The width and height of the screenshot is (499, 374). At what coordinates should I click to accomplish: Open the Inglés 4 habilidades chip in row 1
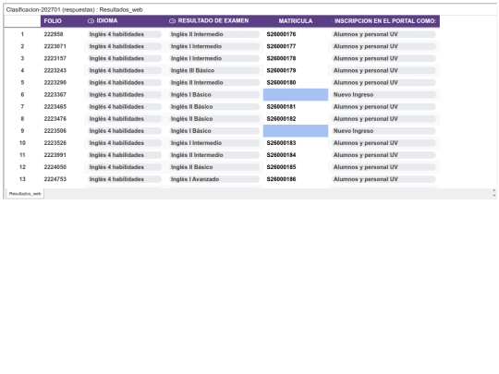pyautogui.click(x=124, y=34)
